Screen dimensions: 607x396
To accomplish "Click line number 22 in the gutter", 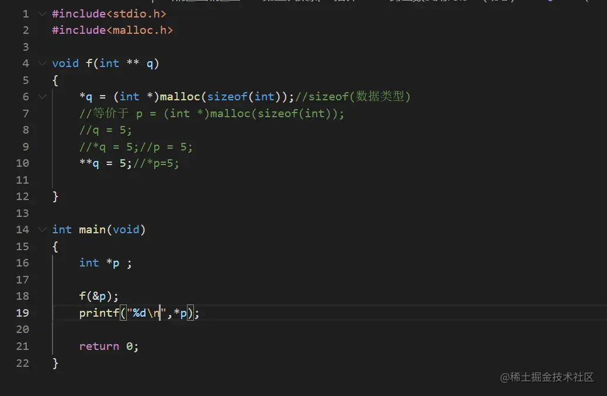I will click(x=22, y=363).
